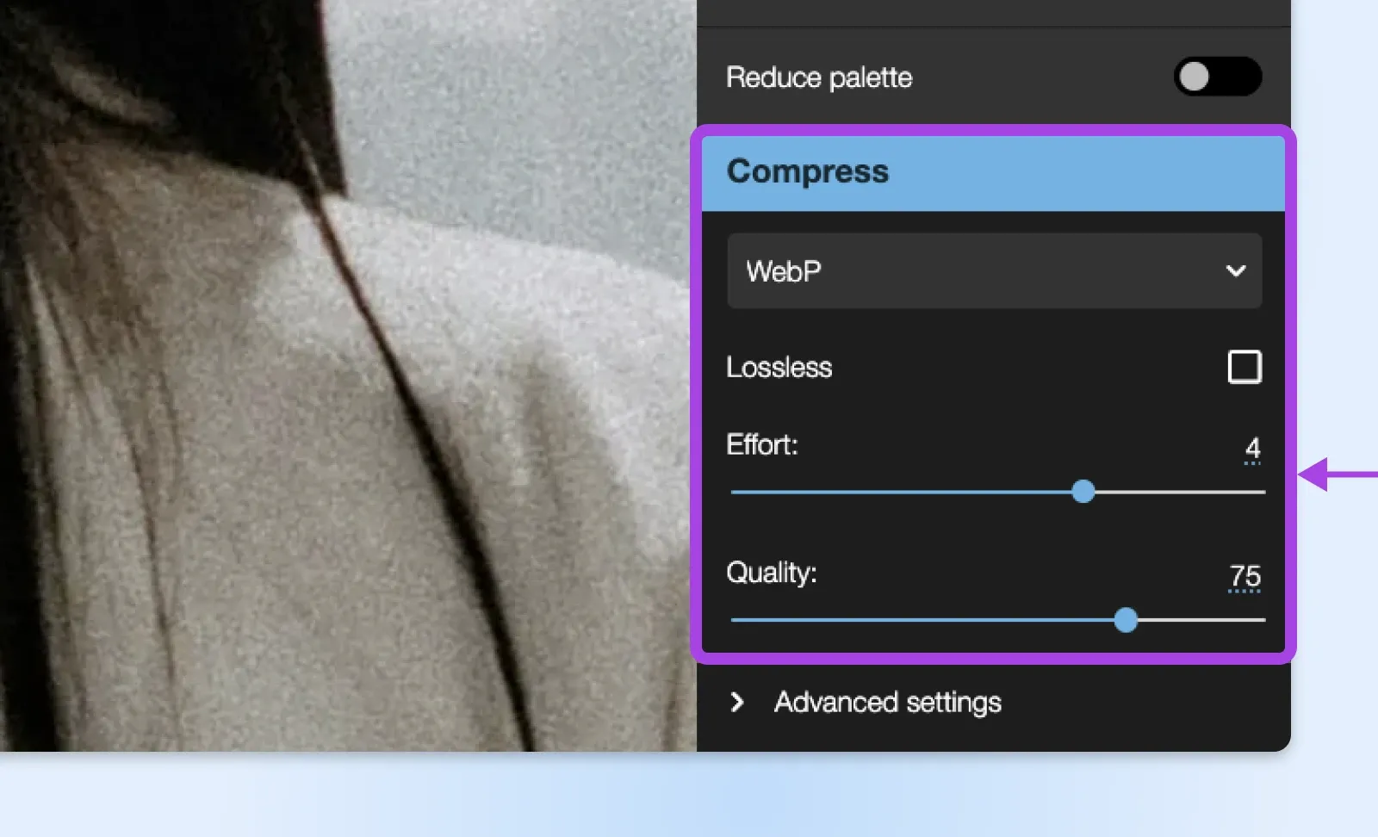
Task: Click the chevron arrow in the WebP selector
Action: [x=1236, y=271]
